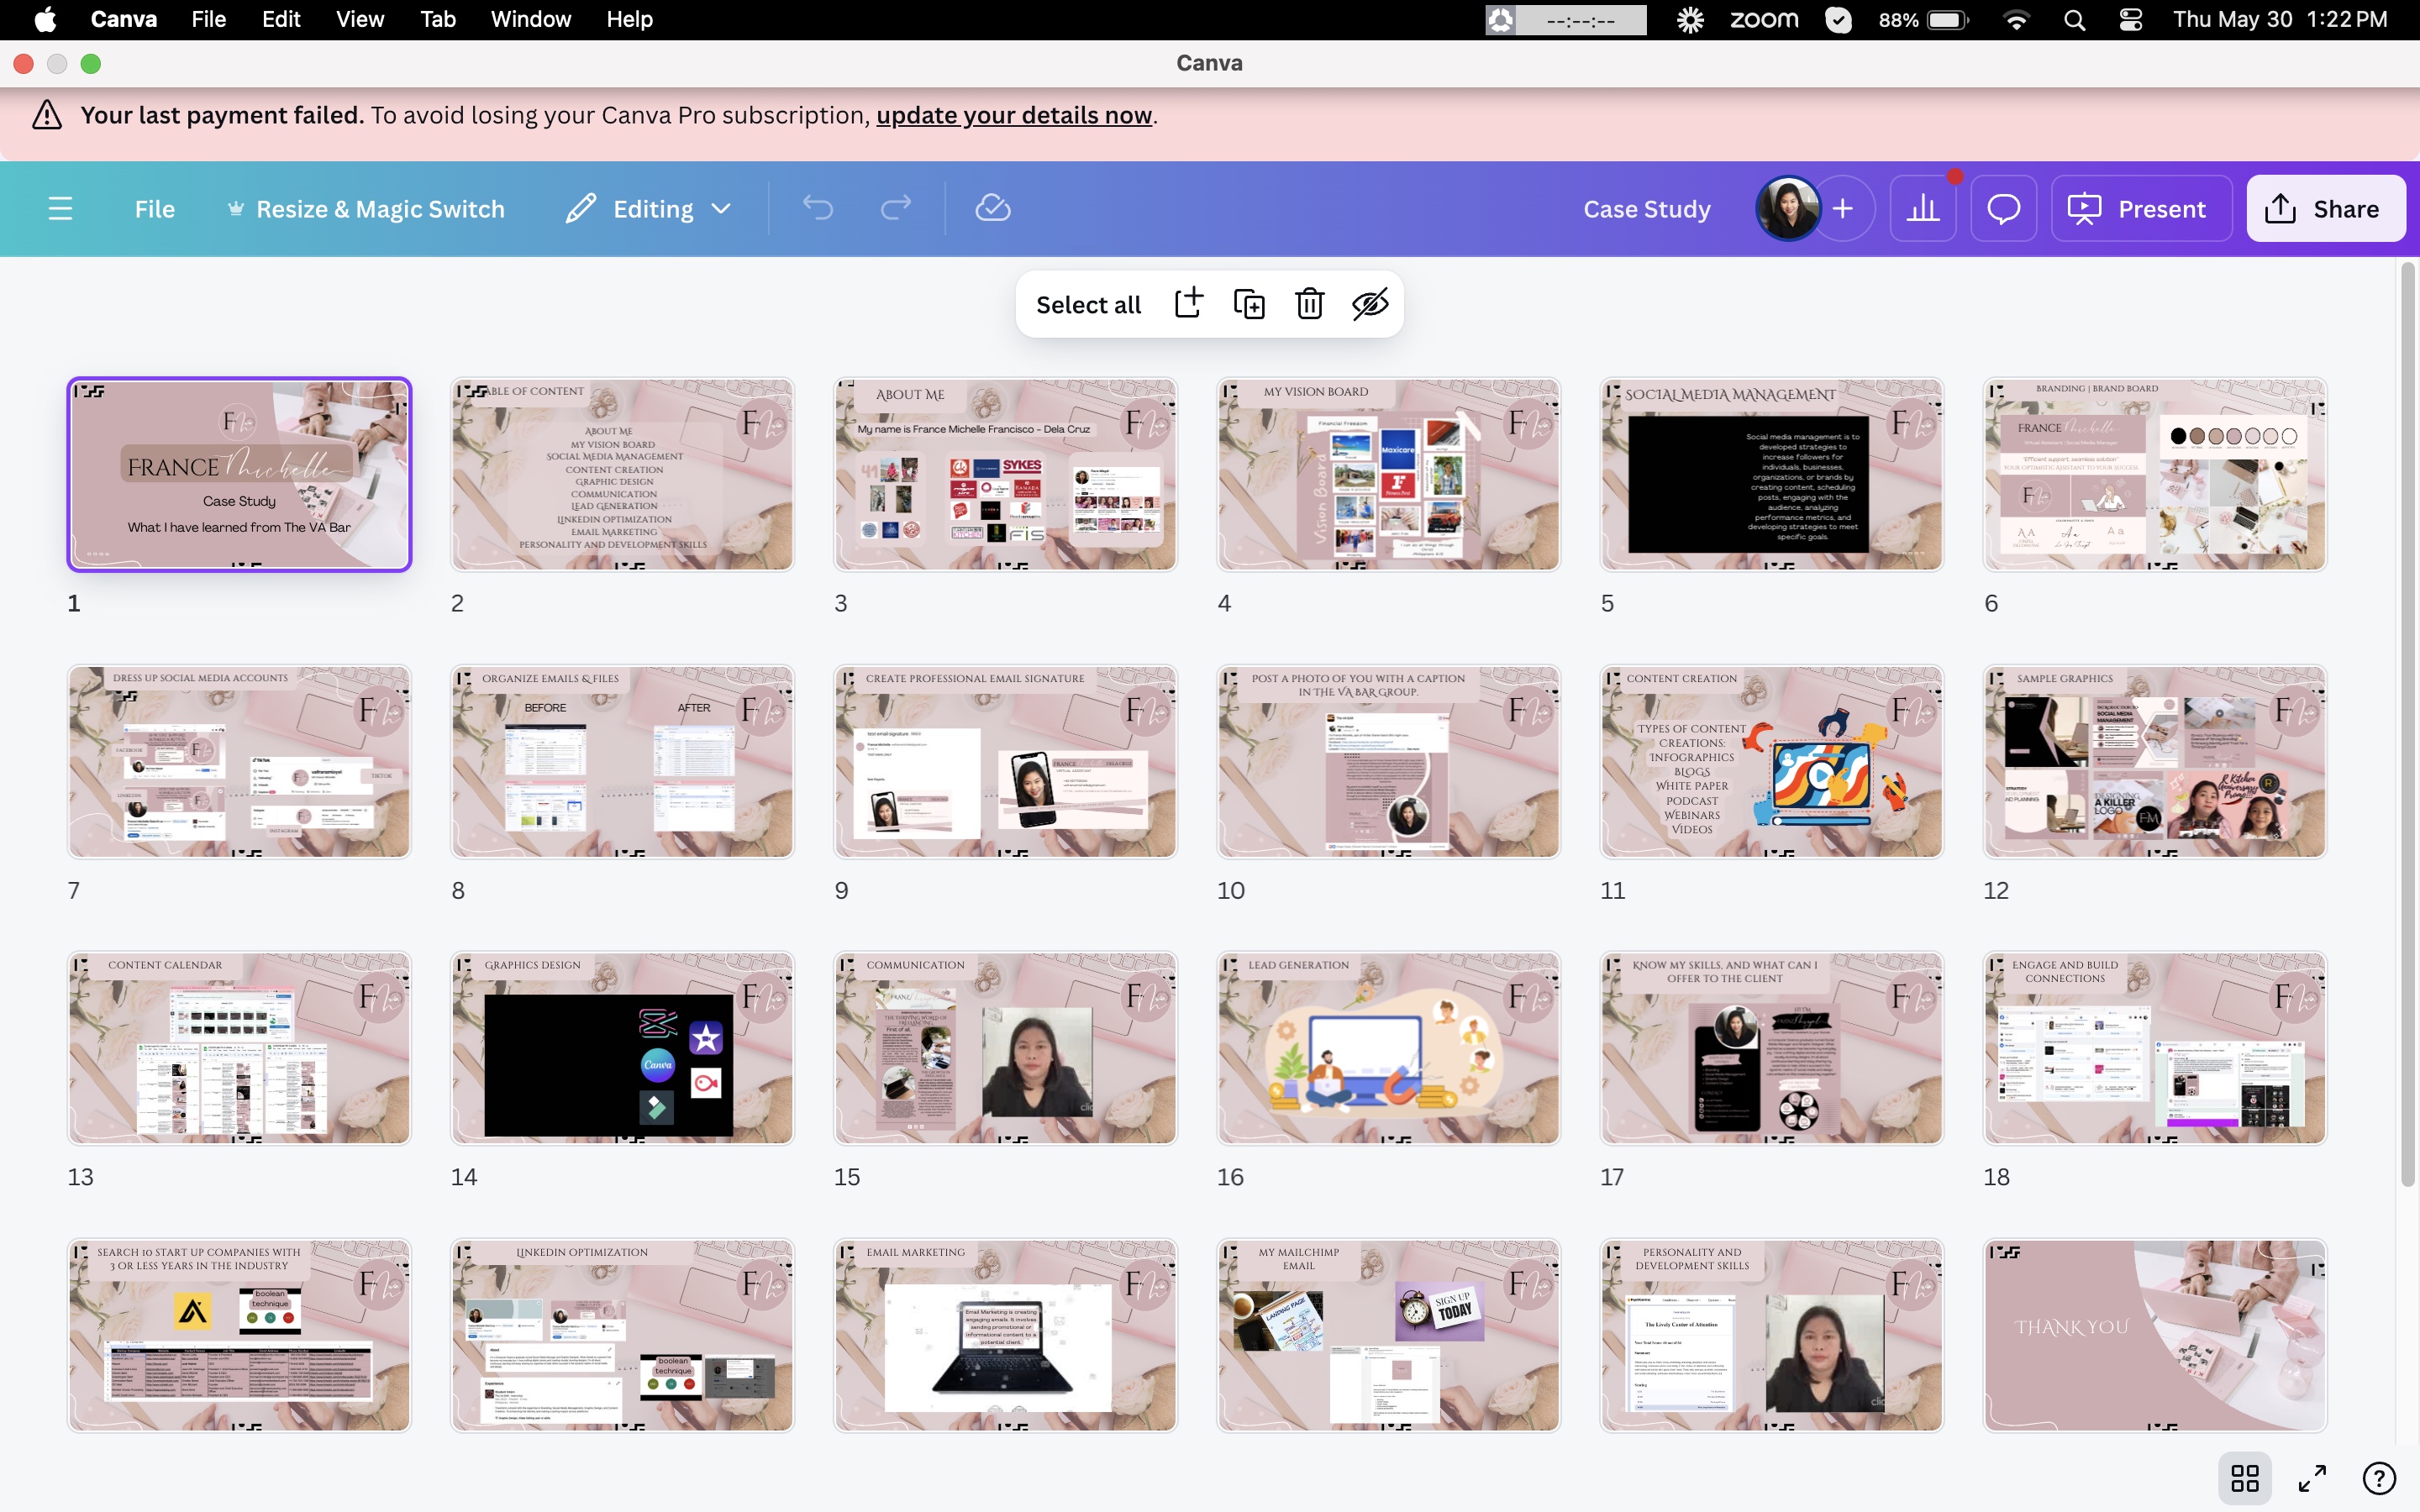Click the user profile avatar
Viewport: 2420px width, 1512px height.
[1788, 208]
